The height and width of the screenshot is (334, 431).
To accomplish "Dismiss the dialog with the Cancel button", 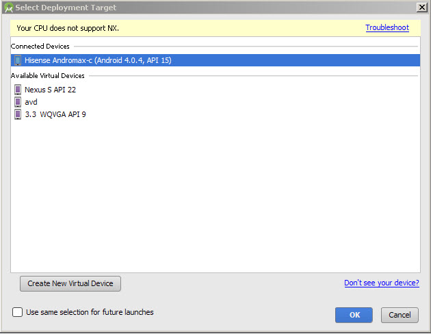I will point(400,315).
